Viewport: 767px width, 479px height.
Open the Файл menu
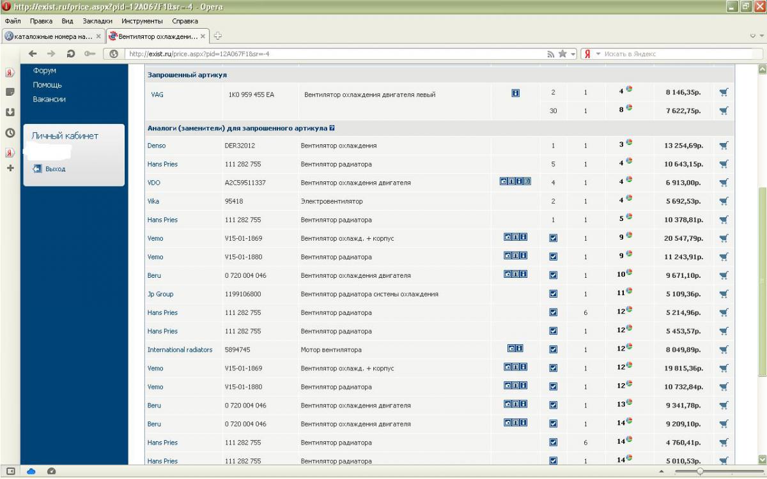click(13, 21)
